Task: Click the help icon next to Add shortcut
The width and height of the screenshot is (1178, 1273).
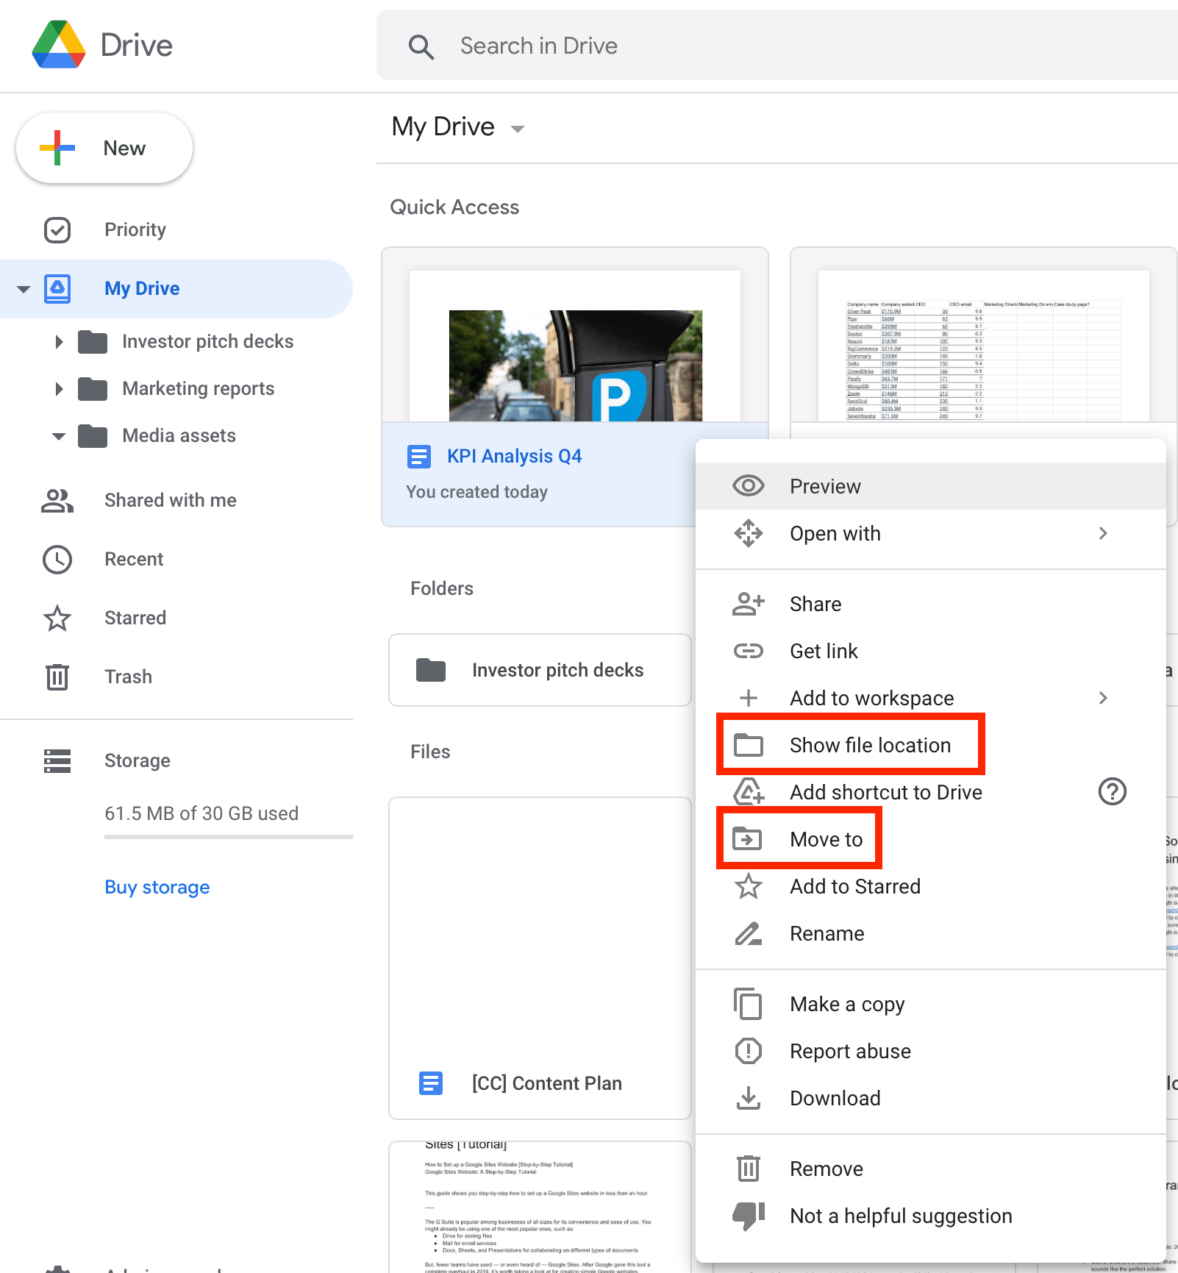Action: click(1112, 792)
